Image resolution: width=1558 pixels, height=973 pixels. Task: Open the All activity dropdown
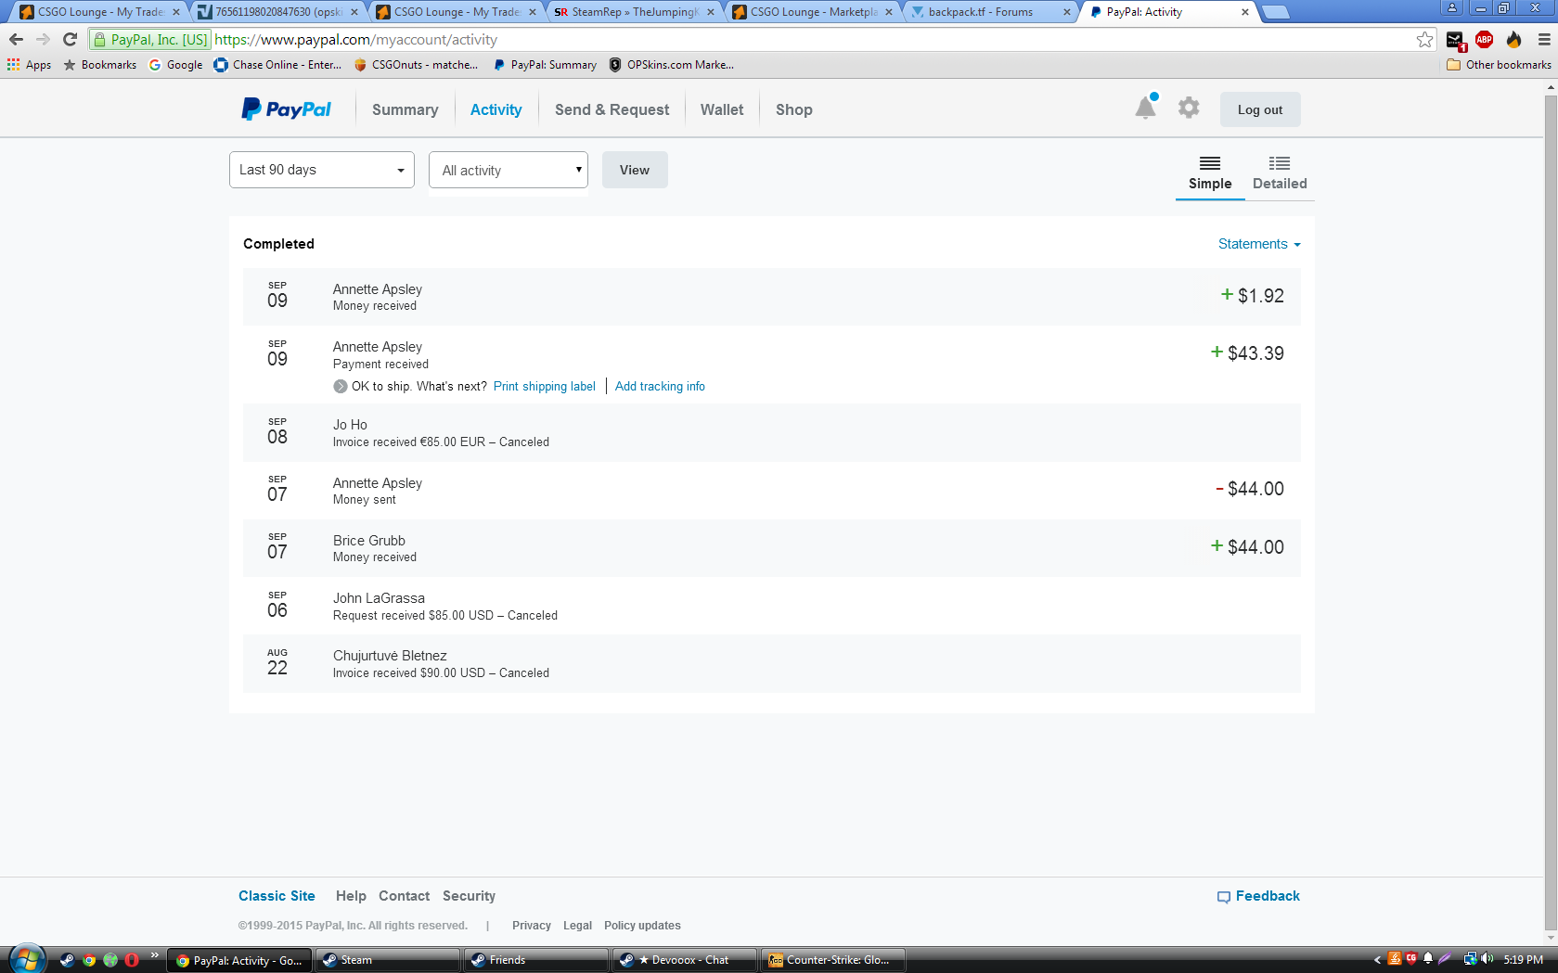(x=509, y=170)
